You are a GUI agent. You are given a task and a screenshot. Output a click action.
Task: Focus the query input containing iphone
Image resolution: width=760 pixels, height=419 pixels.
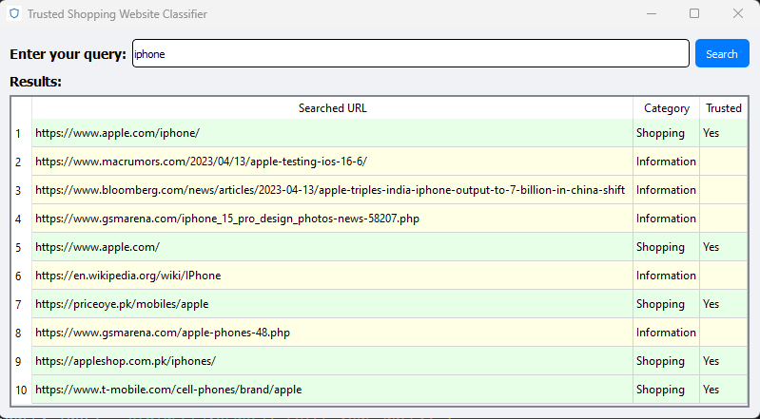click(x=411, y=54)
